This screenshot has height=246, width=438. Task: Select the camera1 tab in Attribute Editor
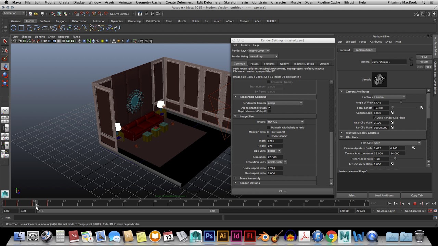(345, 50)
